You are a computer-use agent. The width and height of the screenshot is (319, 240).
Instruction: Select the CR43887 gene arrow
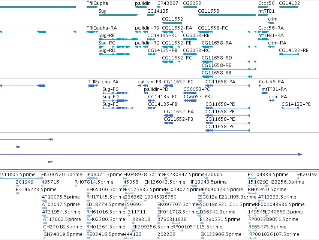pos(159,7)
